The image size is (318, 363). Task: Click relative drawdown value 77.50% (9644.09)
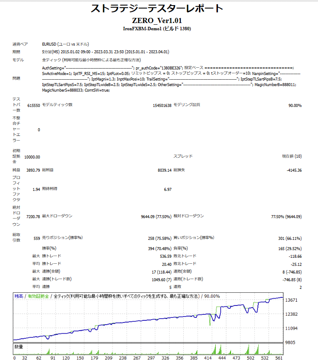coord(286,217)
